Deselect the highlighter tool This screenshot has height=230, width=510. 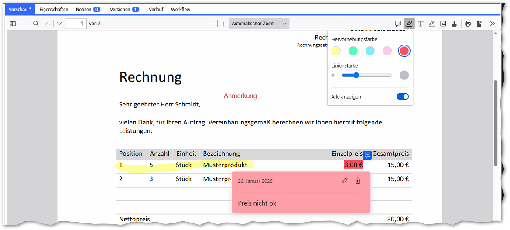coord(409,24)
